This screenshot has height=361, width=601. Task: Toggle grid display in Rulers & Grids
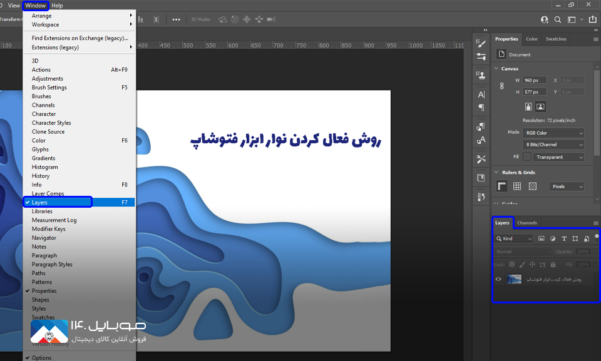tap(517, 186)
